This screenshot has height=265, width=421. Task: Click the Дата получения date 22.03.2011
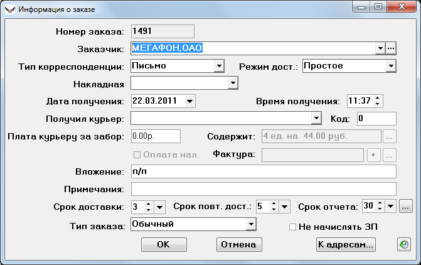tap(154, 101)
